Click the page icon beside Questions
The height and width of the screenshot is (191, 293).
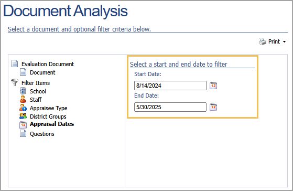(x=23, y=133)
